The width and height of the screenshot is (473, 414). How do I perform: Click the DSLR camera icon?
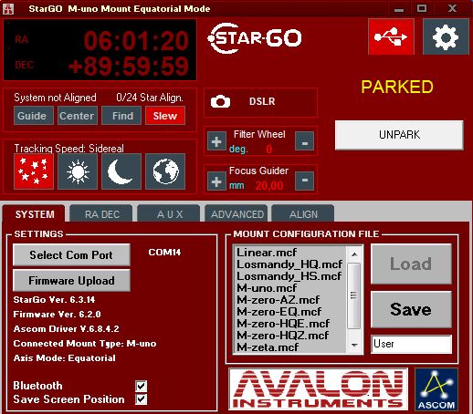click(220, 101)
